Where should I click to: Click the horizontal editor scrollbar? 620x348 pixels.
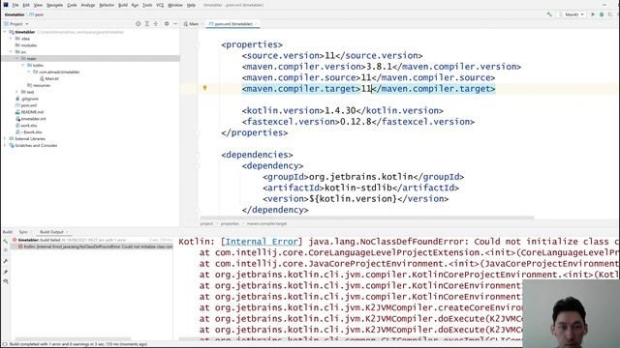366,217
